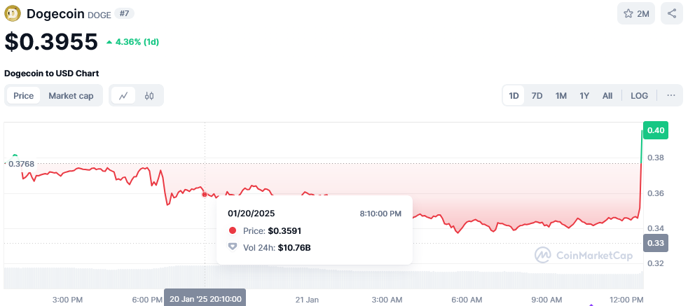Open the share icon button
The height and width of the screenshot is (306, 688).
[x=672, y=13]
